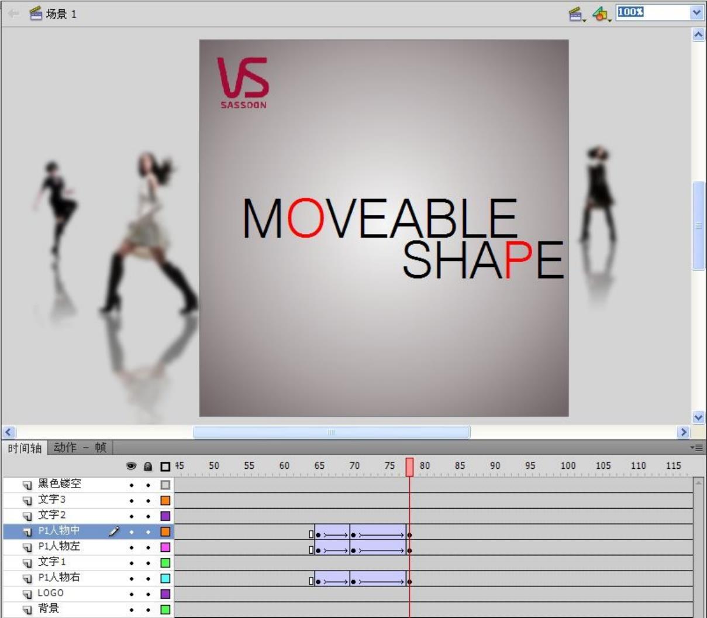The image size is (707, 618).
Task: Click the cyan outline swatch of P1人物右
Action: [165, 578]
